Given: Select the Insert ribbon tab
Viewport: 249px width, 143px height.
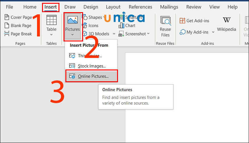Looking at the screenshot, I should (50, 7).
